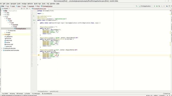Select mvnw.cmd in the project tree

(9, 45)
